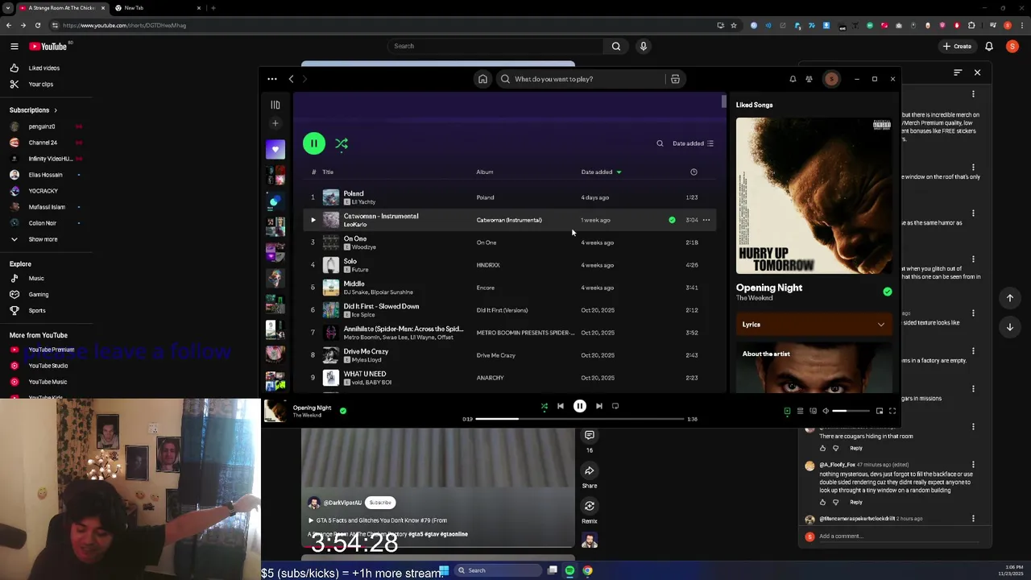The width and height of the screenshot is (1031, 580).
Task: Sort by Date added column header
Action: pos(597,172)
